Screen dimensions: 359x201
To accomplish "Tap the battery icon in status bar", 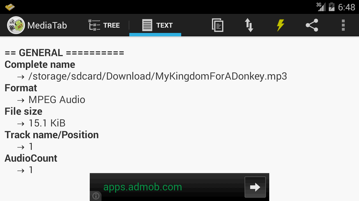I will click(332, 7).
